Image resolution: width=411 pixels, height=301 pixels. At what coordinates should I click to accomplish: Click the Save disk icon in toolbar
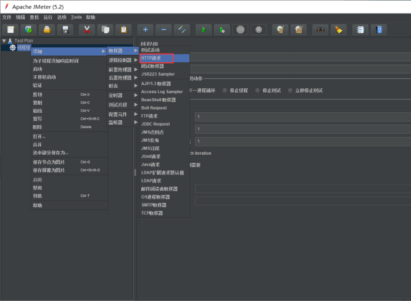point(65,30)
